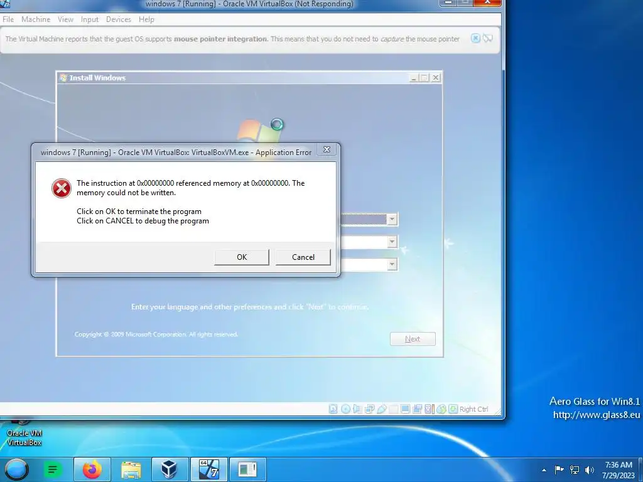Open the File menu in VirtualBox

point(8,19)
